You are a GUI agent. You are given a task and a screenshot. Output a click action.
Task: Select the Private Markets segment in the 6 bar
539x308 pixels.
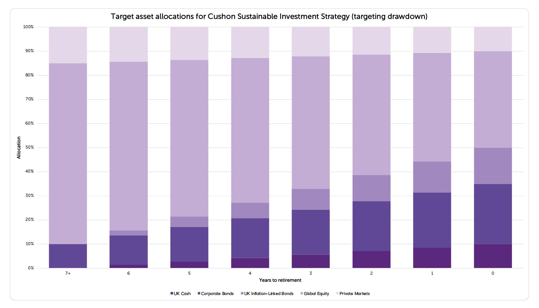pos(128,44)
